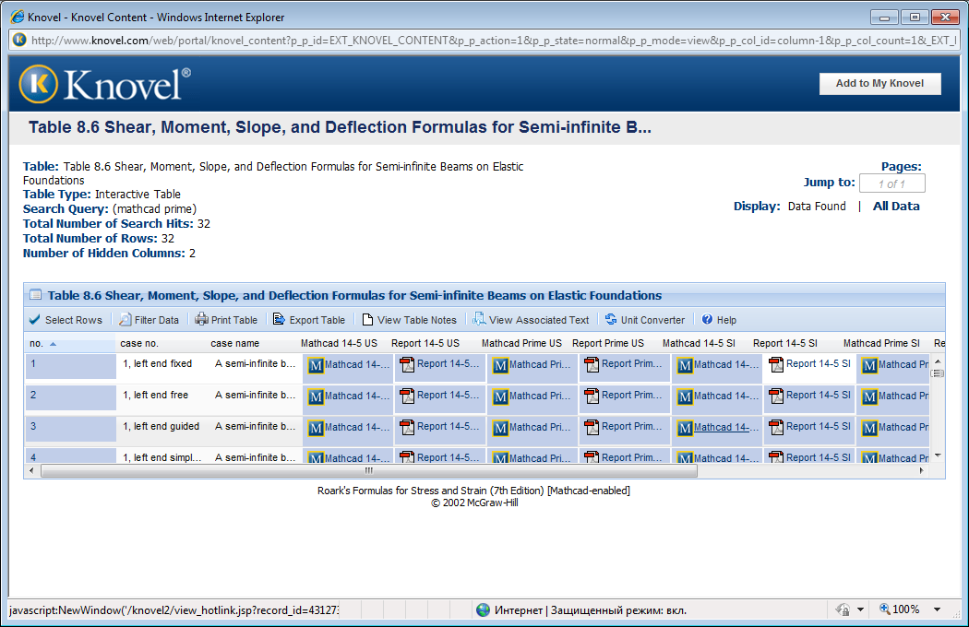The image size is (969, 627).
Task: Open the Mathcad 14-5 SI link in row 3
Action: coord(726,427)
